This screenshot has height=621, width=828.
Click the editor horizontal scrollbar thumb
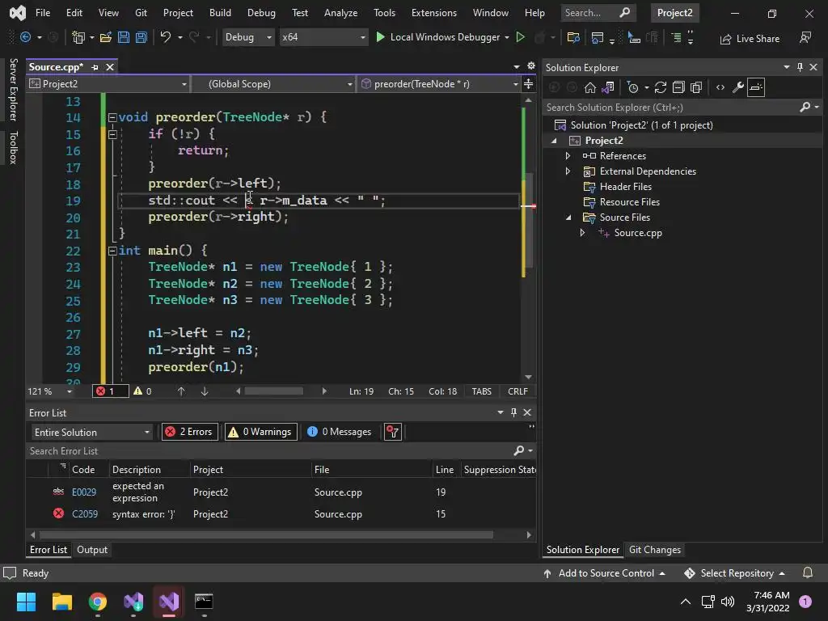[273, 391]
